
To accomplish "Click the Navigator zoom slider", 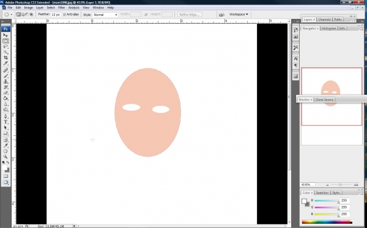I will pyautogui.click(x=341, y=185).
